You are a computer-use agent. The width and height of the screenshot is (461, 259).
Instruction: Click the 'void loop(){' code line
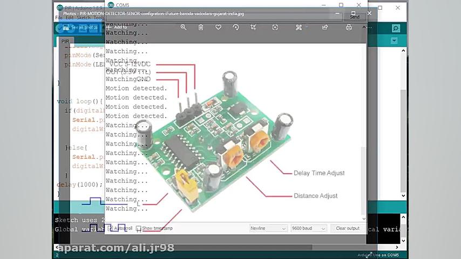click(x=80, y=101)
